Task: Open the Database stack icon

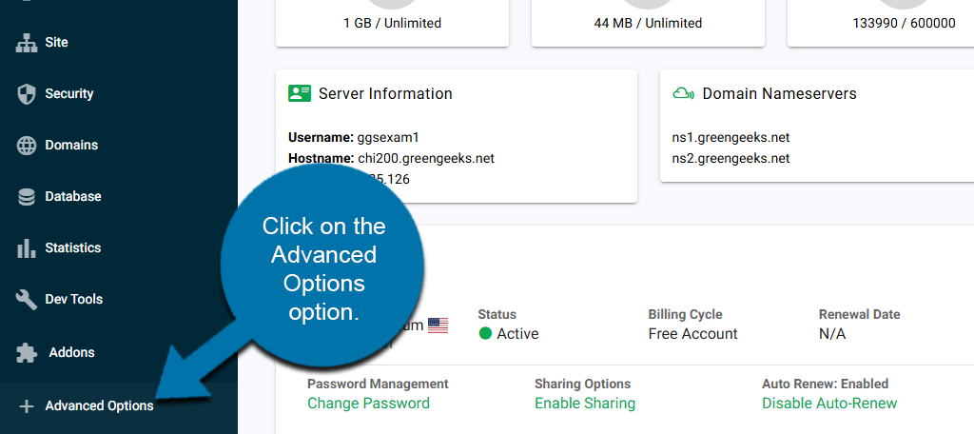Action: (x=27, y=197)
